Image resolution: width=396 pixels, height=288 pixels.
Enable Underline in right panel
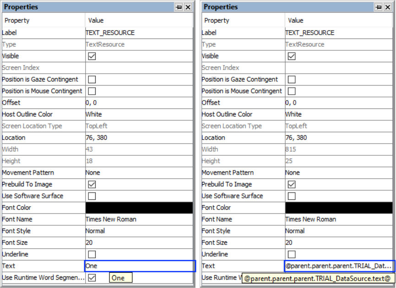pos(292,254)
